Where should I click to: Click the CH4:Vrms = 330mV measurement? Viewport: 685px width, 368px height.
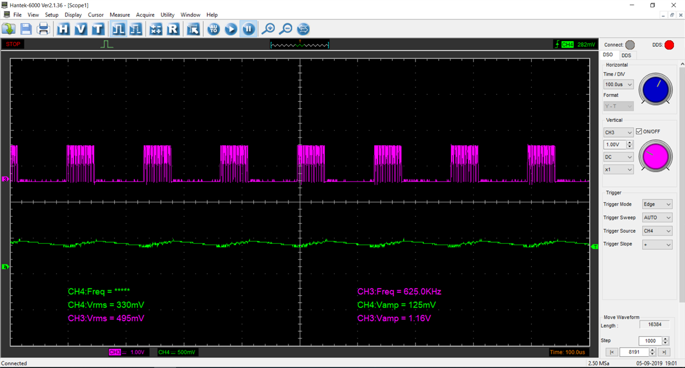pyautogui.click(x=106, y=305)
